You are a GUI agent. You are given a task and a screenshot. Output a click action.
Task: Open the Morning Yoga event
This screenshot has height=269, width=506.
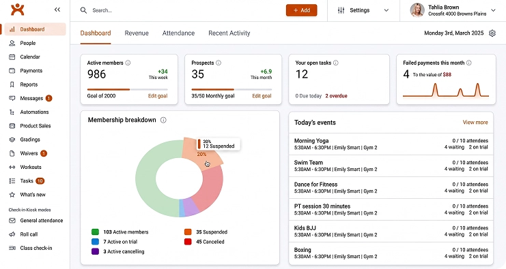tap(391, 144)
